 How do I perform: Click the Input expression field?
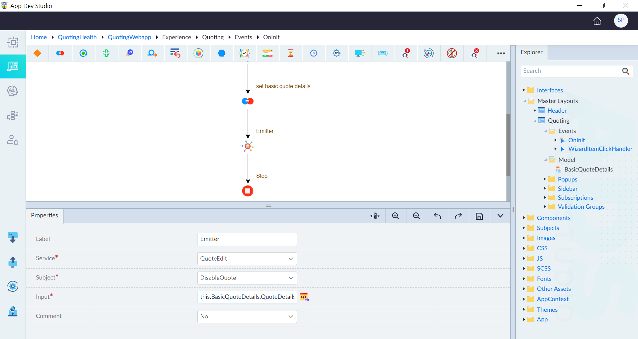247,297
